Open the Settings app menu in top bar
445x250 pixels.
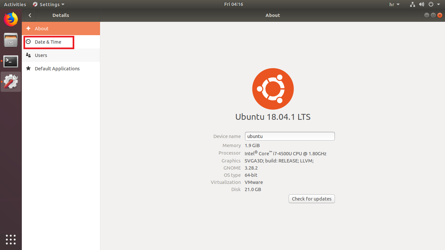pos(49,5)
